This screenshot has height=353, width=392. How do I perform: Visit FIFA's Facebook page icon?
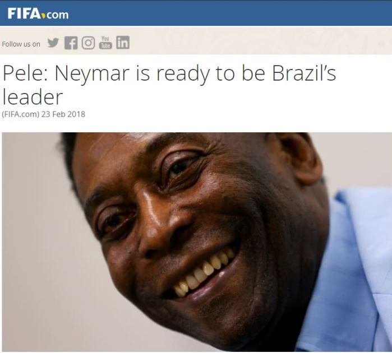tap(71, 43)
